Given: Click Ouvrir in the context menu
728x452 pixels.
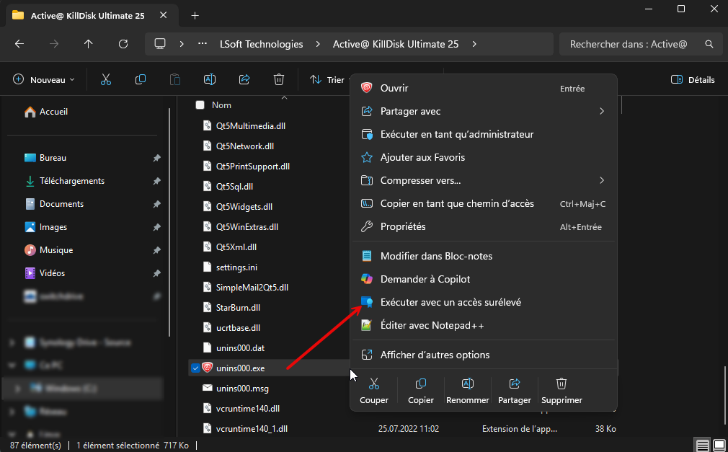Looking at the screenshot, I should 484,88.
